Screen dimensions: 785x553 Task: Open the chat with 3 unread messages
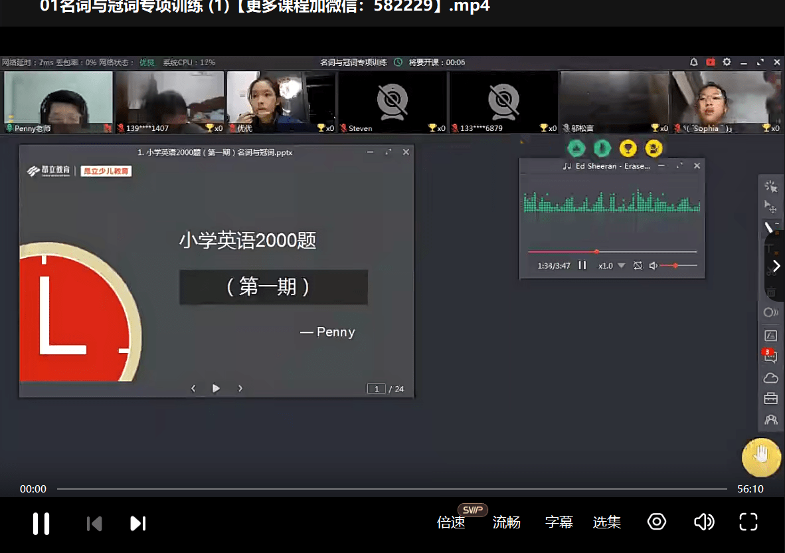[770, 356]
